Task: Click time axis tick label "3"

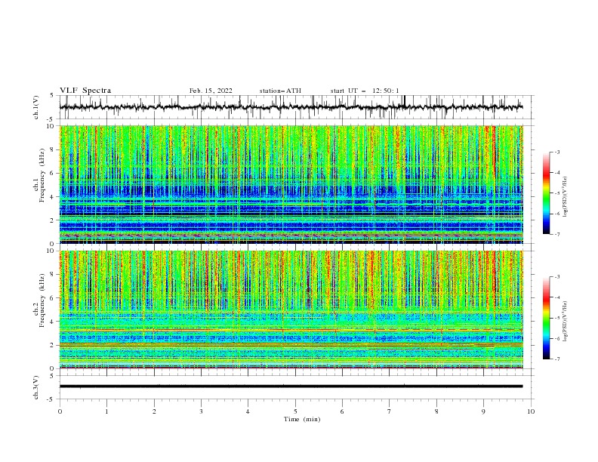Action: [201, 411]
